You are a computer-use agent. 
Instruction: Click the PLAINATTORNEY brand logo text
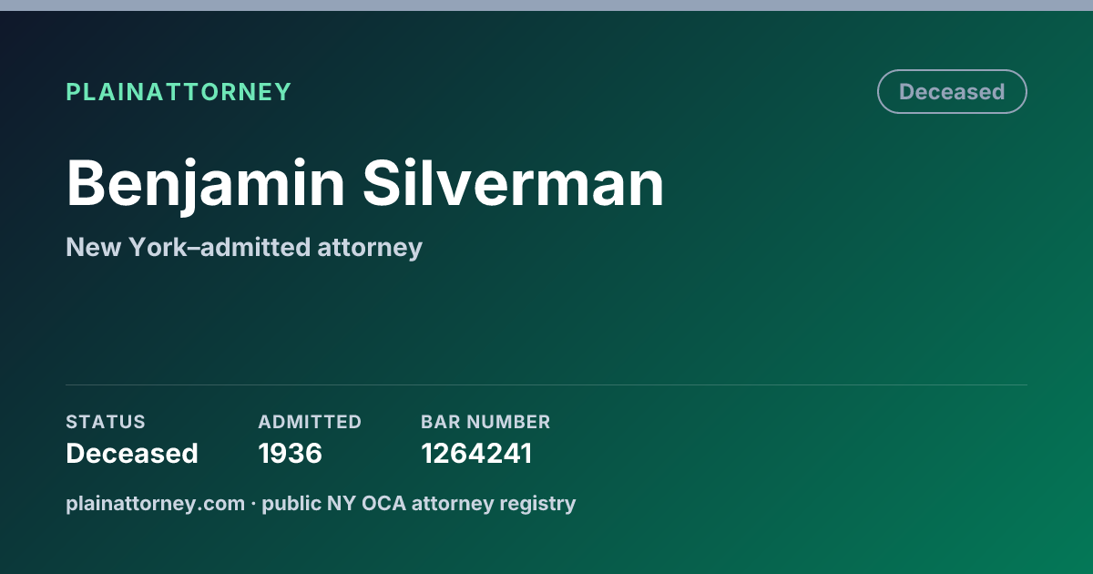coord(179,92)
